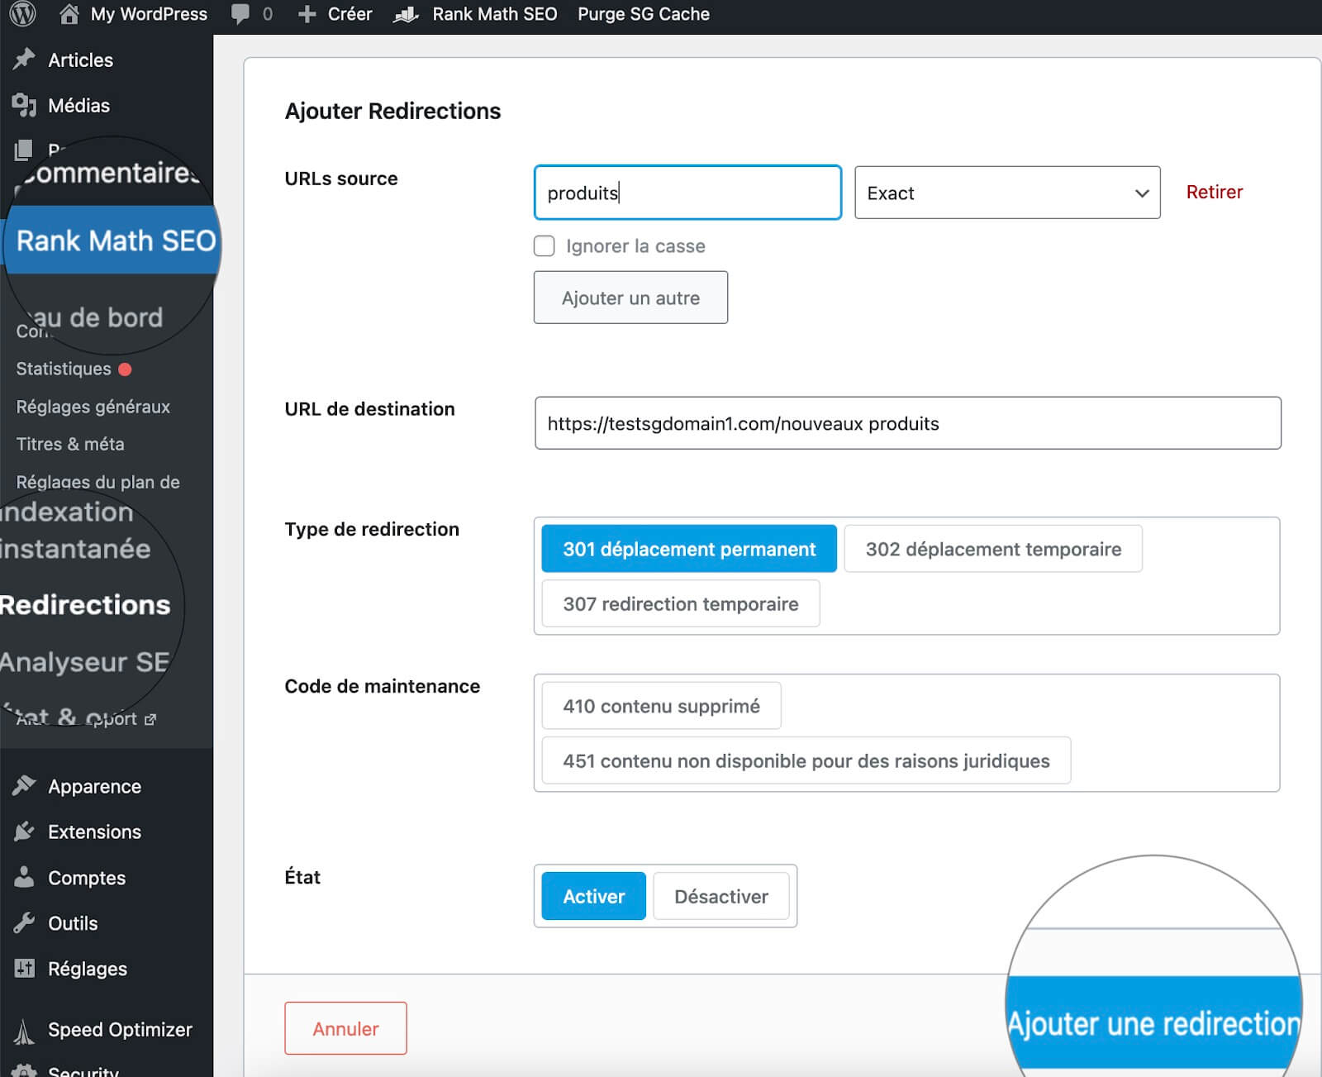The height and width of the screenshot is (1077, 1322).
Task: Click the Apparence brush icon
Action: [x=24, y=785]
